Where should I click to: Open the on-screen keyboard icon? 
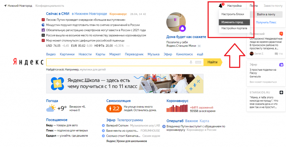click(x=198, y=62)
